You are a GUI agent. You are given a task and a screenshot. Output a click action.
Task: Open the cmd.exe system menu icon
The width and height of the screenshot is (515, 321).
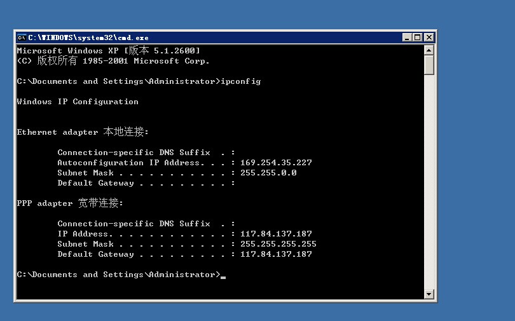tap(22, 38)
